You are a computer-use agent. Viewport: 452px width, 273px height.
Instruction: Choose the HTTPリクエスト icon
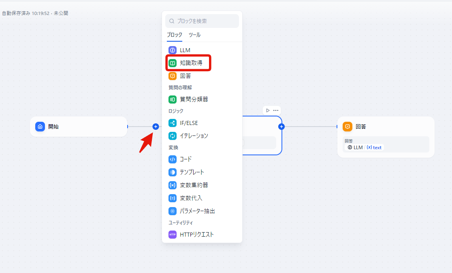pos(173,235)
